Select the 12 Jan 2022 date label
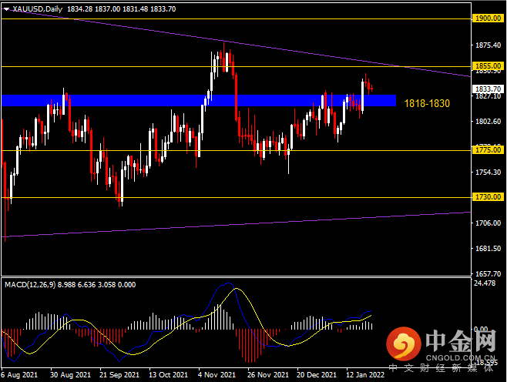Image resolution: width=507 pixels, height=382 pixels. (365, 375)
